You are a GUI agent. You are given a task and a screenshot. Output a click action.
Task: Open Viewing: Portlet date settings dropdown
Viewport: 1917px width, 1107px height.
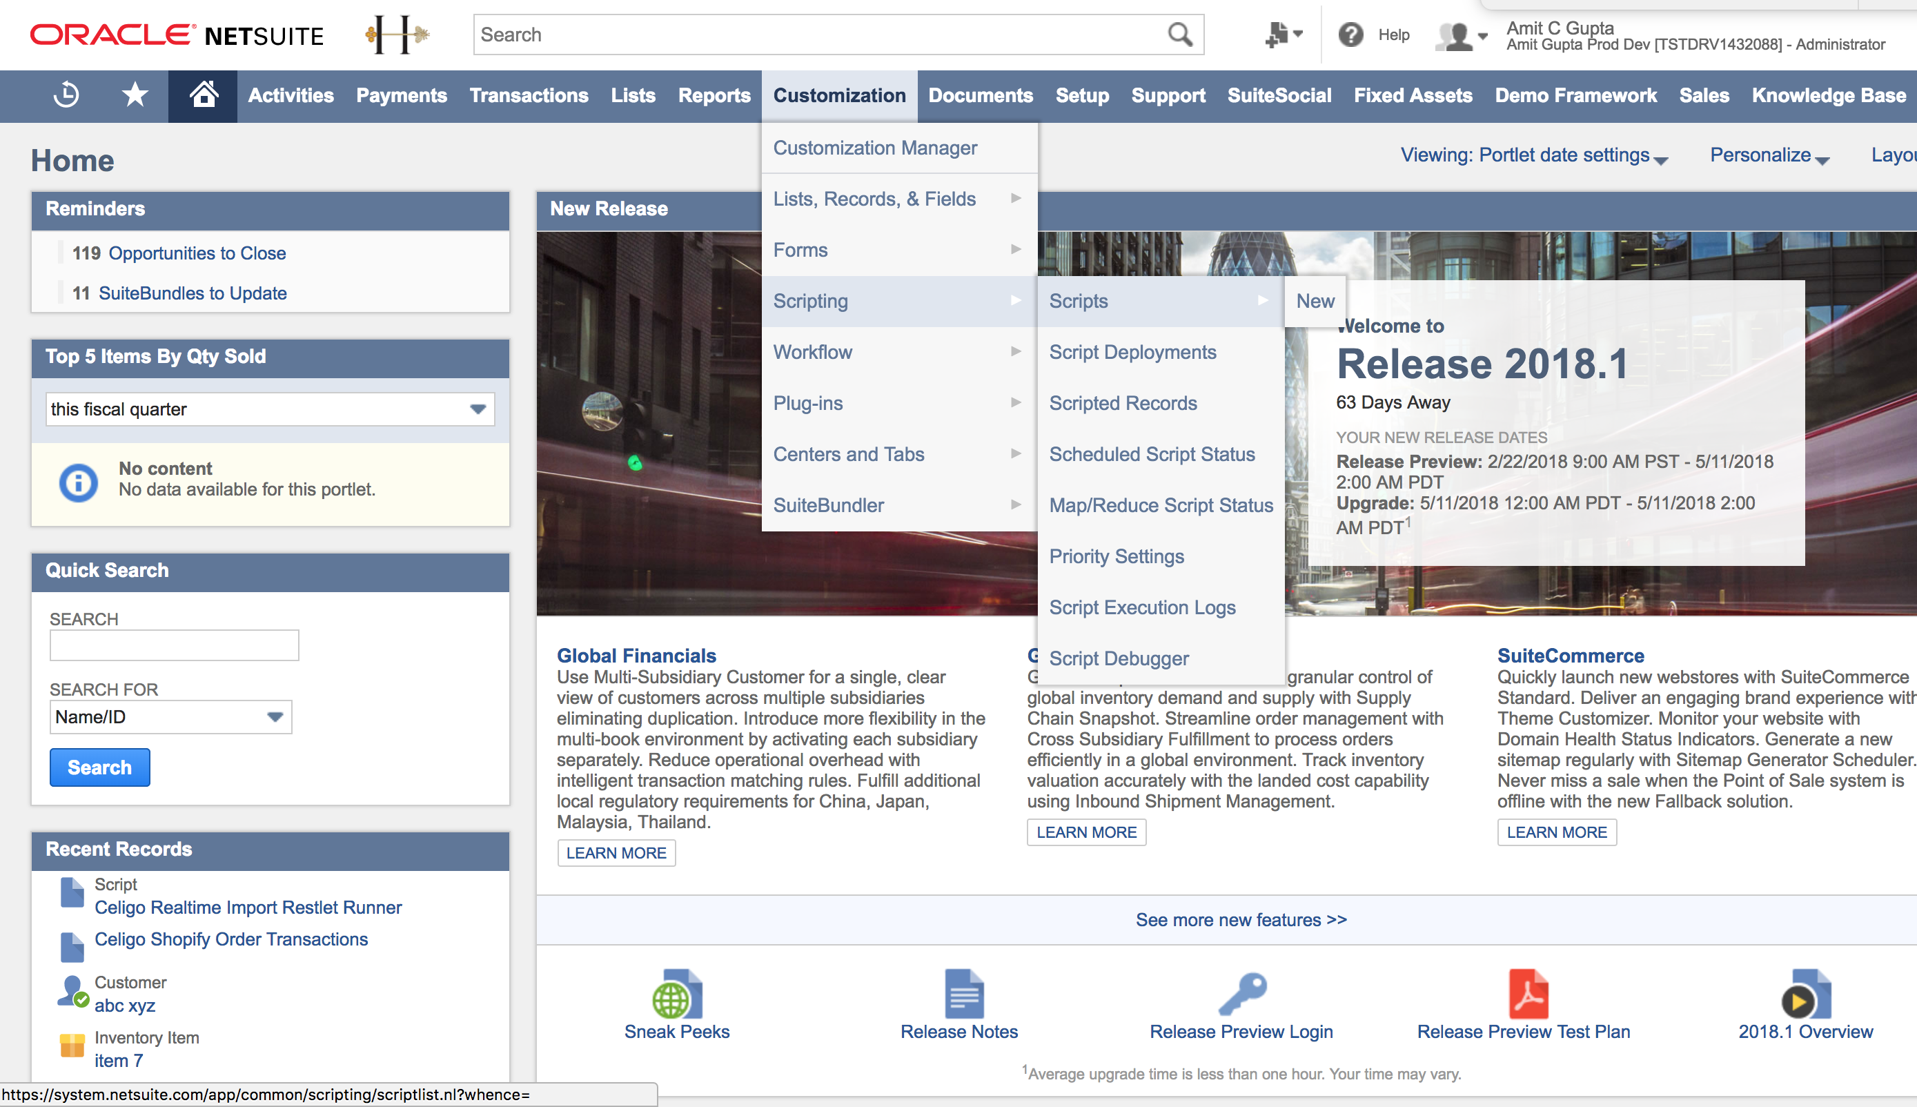click(x=1534, y=156)
